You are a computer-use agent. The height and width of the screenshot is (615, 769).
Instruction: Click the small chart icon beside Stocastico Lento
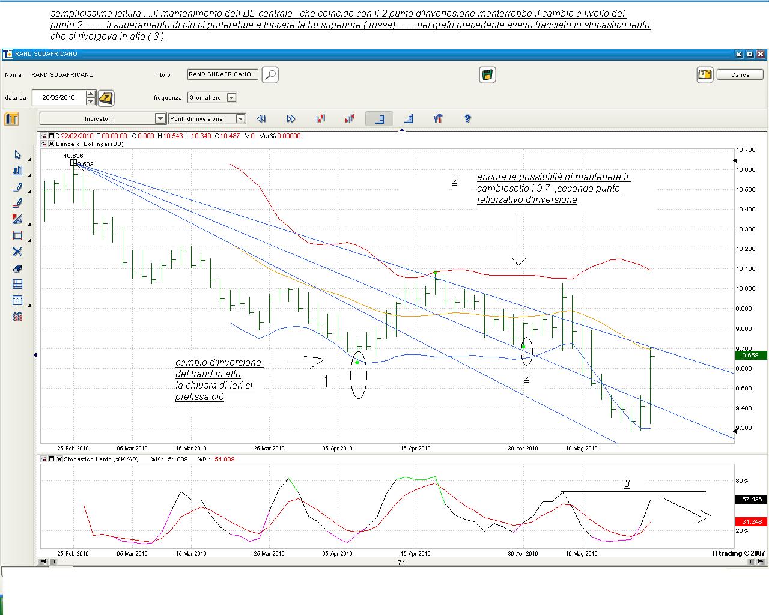pyautogui.click(x=44, y=459)
